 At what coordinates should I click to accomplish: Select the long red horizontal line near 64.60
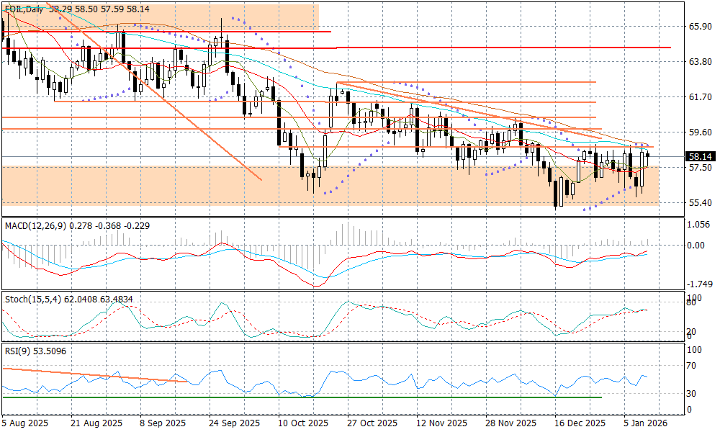pyautogui.click(x=432, y=48)
